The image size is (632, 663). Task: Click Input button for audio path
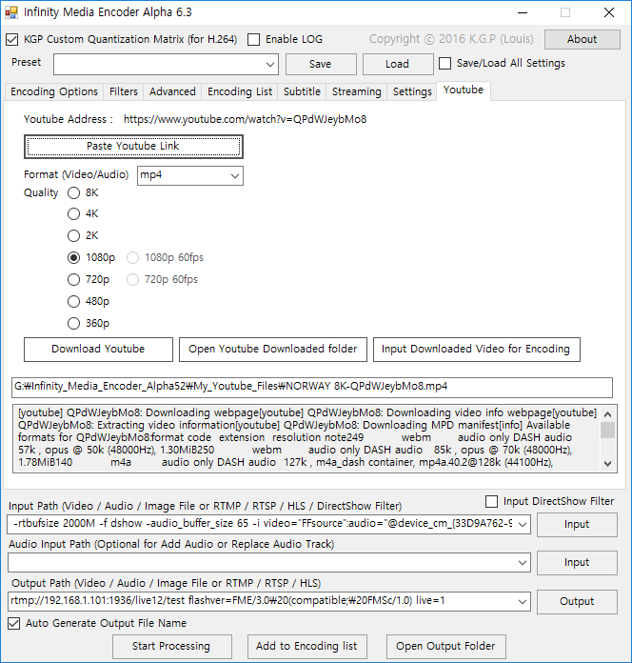(x=577, y=563)
